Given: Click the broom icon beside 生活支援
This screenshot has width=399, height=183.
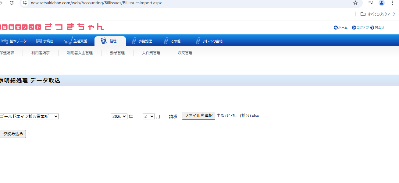Looking at the screenshot, I should click(68, 41).
